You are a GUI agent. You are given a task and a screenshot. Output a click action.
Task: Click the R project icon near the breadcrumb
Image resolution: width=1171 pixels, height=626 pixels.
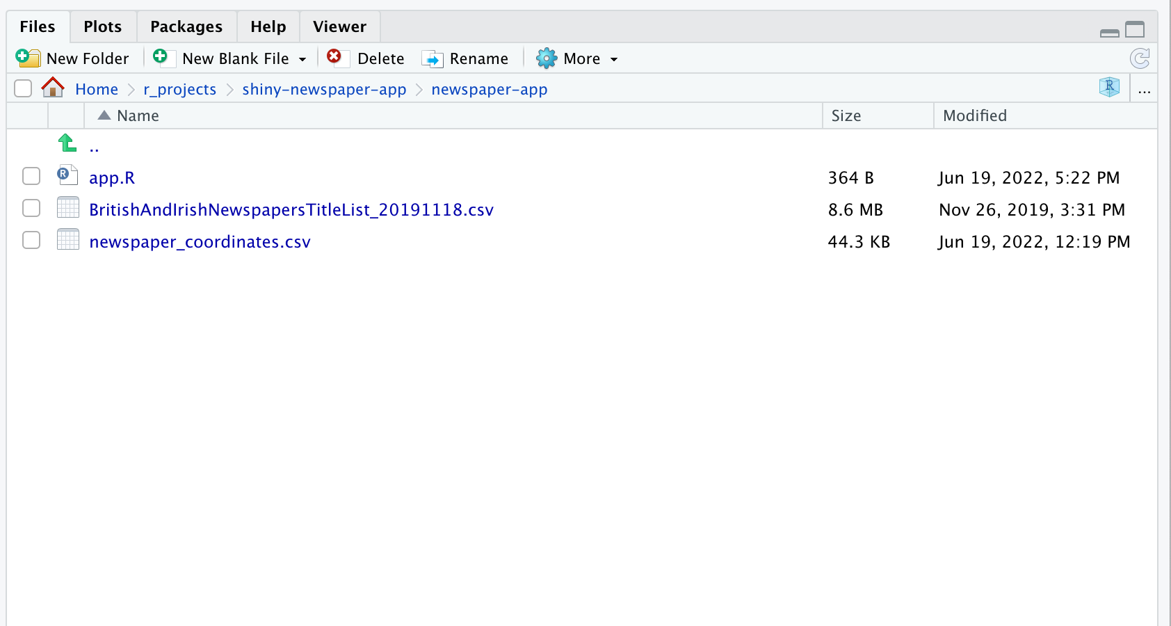1109,88
